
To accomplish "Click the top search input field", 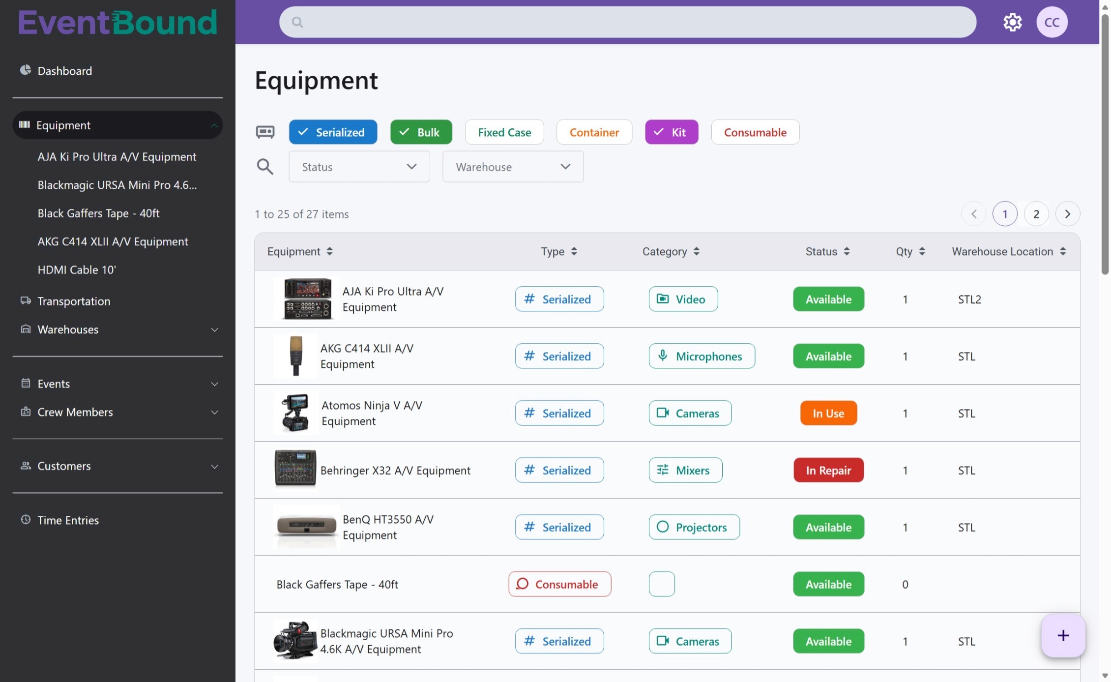I will tap(627, 22).
